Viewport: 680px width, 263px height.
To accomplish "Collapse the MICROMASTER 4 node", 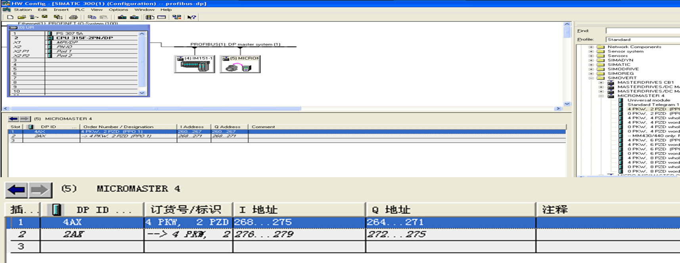I will coord(601,96).
